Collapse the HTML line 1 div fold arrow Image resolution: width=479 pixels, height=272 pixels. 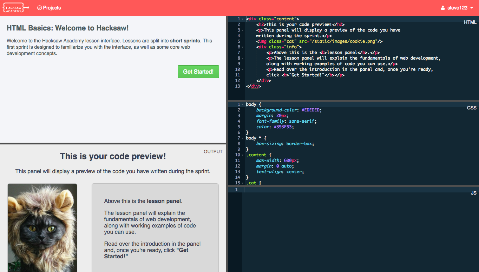243,19
